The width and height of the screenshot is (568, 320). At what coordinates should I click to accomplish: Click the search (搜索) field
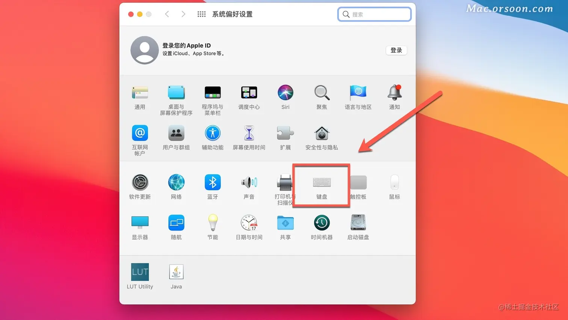pyautogui.click(x=375, y=14)
